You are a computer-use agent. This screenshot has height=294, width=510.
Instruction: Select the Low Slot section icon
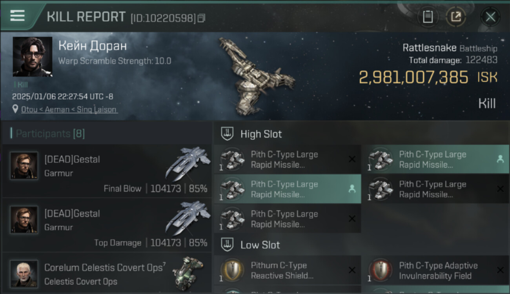point(227,245)
